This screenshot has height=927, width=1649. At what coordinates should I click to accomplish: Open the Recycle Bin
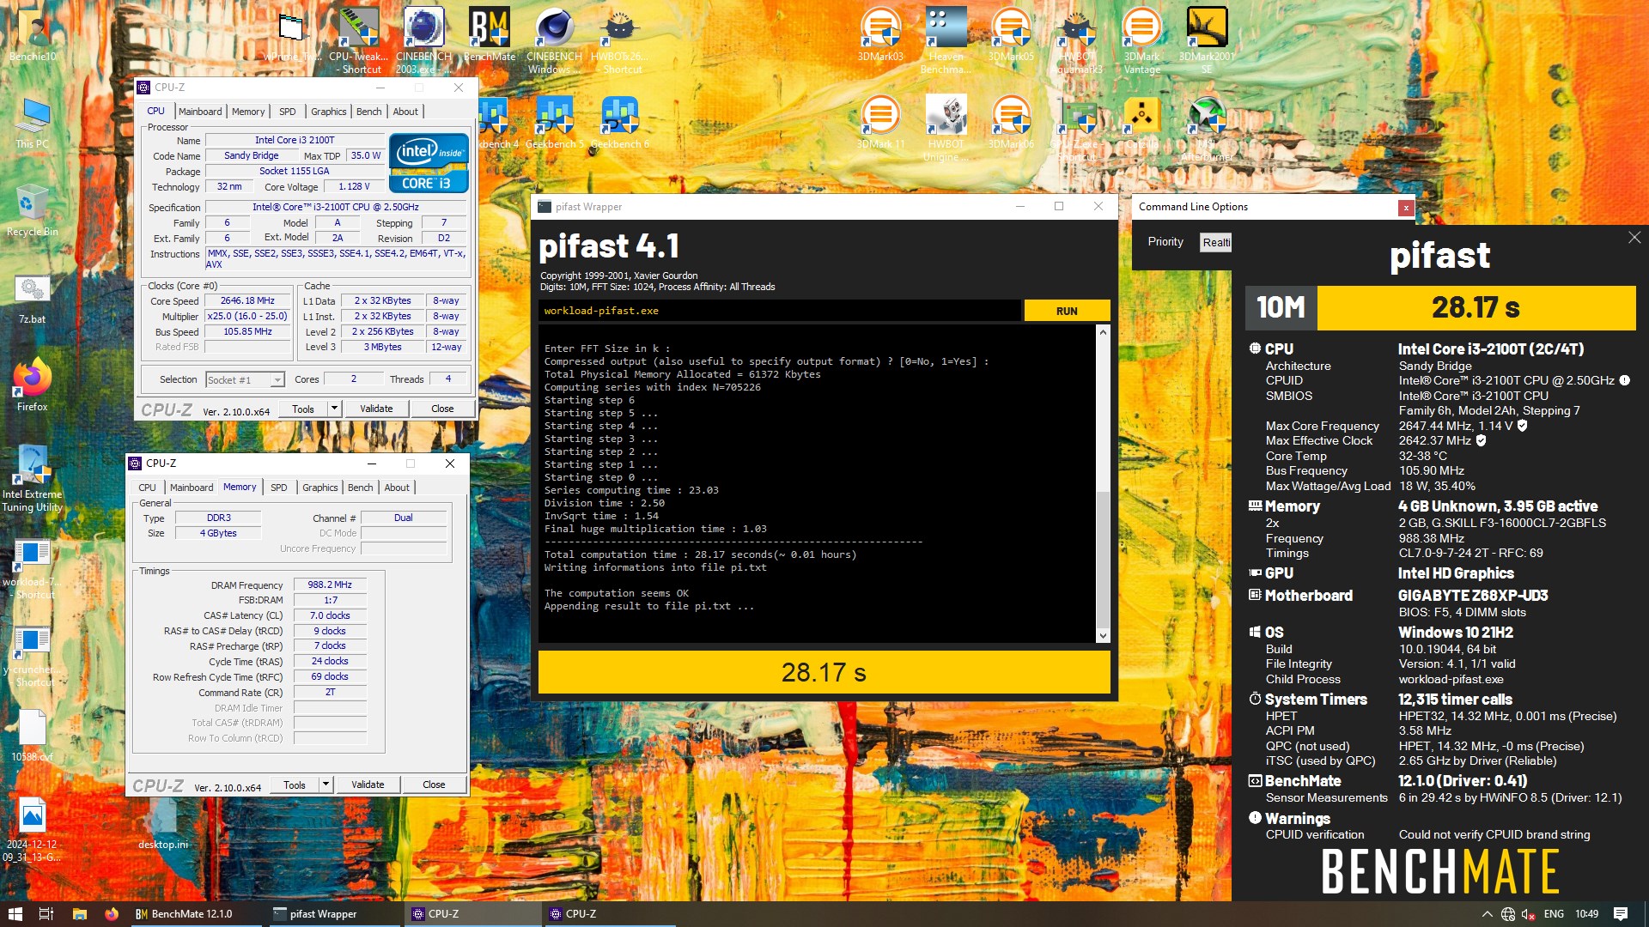[33, 209]
